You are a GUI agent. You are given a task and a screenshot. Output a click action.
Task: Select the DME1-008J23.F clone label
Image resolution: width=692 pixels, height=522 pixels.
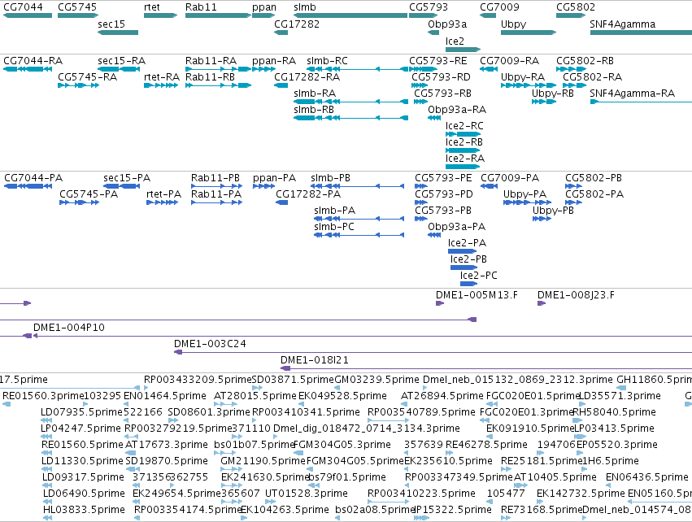click(x=576, y=295)
